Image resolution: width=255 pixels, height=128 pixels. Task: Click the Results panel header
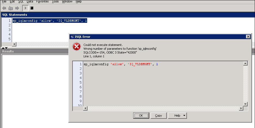pos(35,51)
